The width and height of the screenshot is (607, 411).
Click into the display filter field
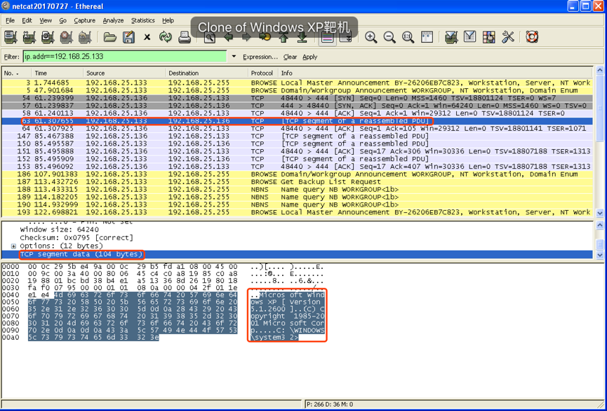[125, 57]
